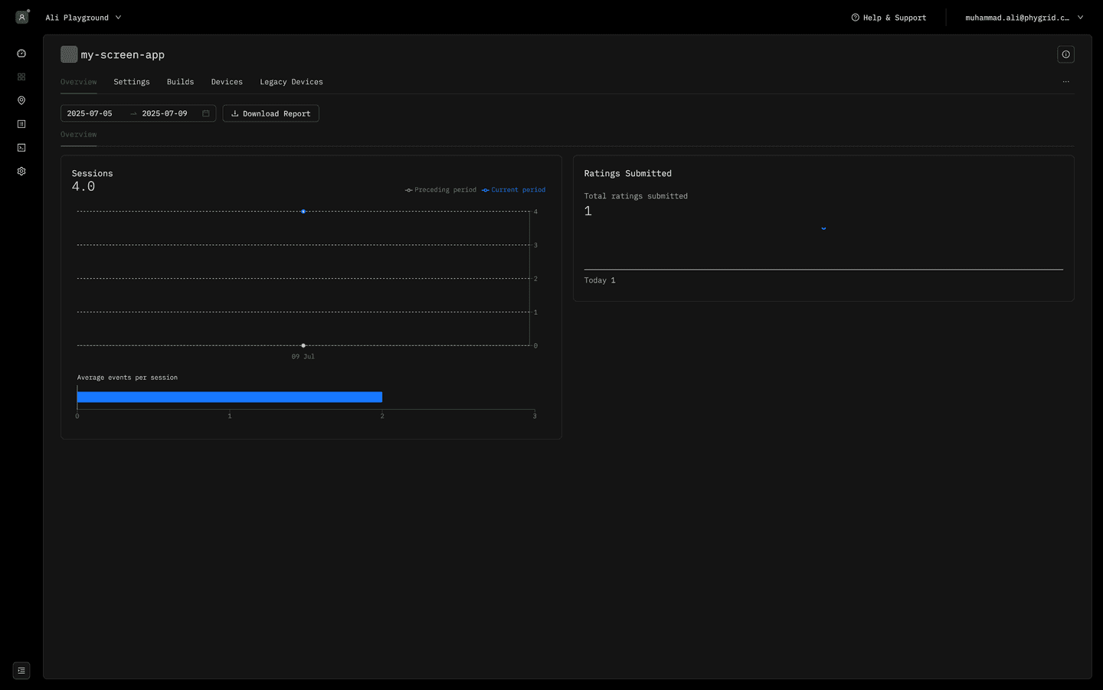This screenshot has width=1103, height=690.
Task: Click the blue events per session bar
Action: pos(229,397)
